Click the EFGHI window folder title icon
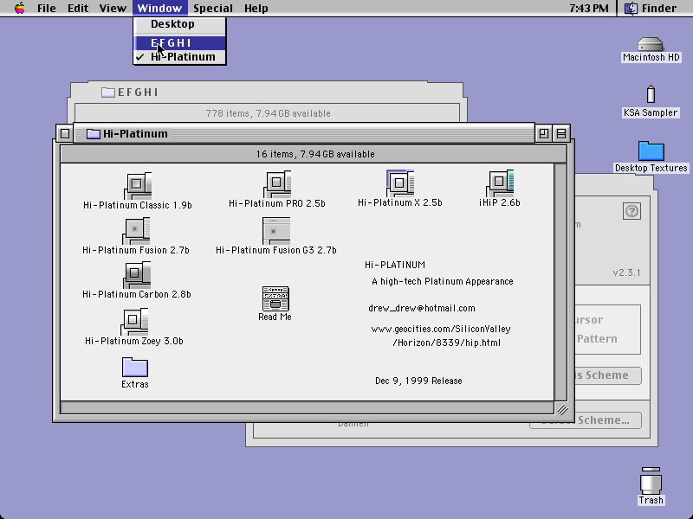The width and height of the screenshot is (693, 519). (x=107, y=93)
